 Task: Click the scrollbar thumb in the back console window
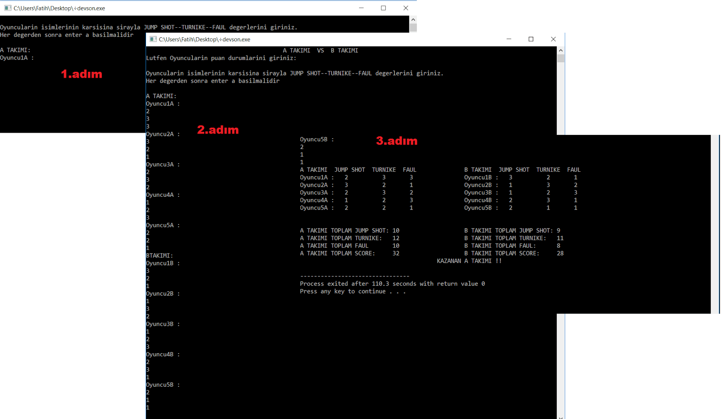[413, 27]
